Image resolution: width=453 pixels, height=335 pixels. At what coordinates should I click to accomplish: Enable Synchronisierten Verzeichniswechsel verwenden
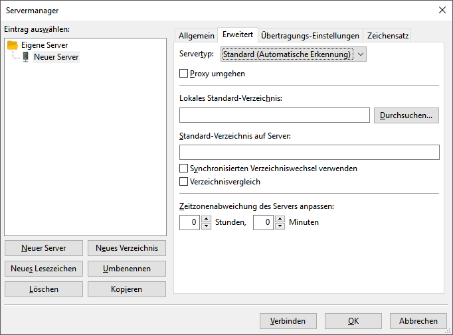pos(183,168)
